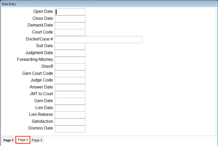Select the Satisfaction input field
Screen dimensions: 218x146
click(x=70, y=122)
